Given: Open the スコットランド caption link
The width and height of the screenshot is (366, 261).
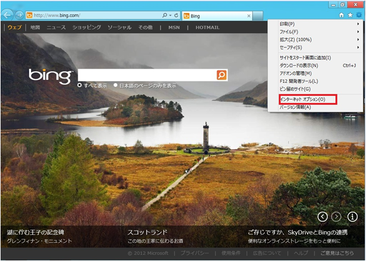Looking at the screenshot, I should tap(147, 233).
